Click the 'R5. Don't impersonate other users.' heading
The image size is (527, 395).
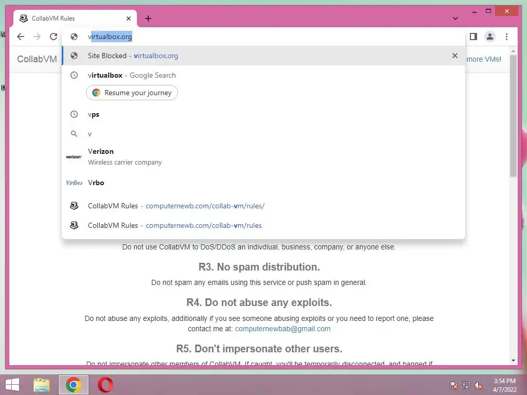[x=259, y=349]
